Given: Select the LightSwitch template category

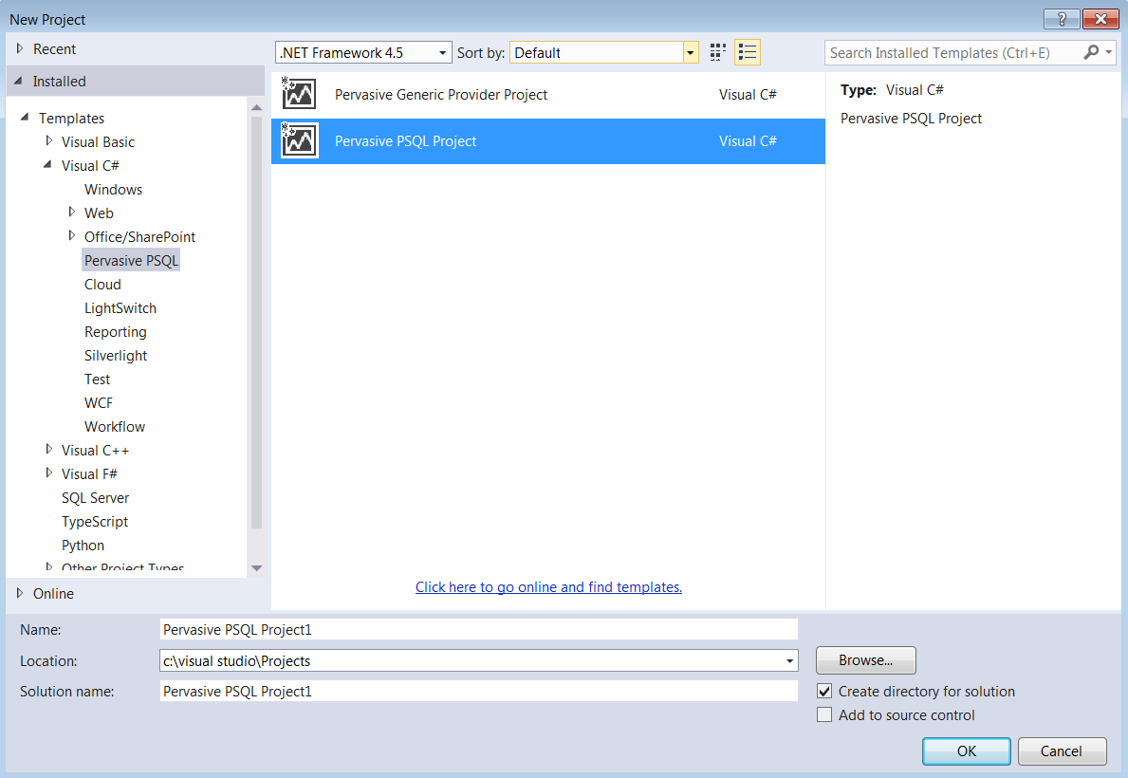Looking at the screenshot, I should pos(120,308).
